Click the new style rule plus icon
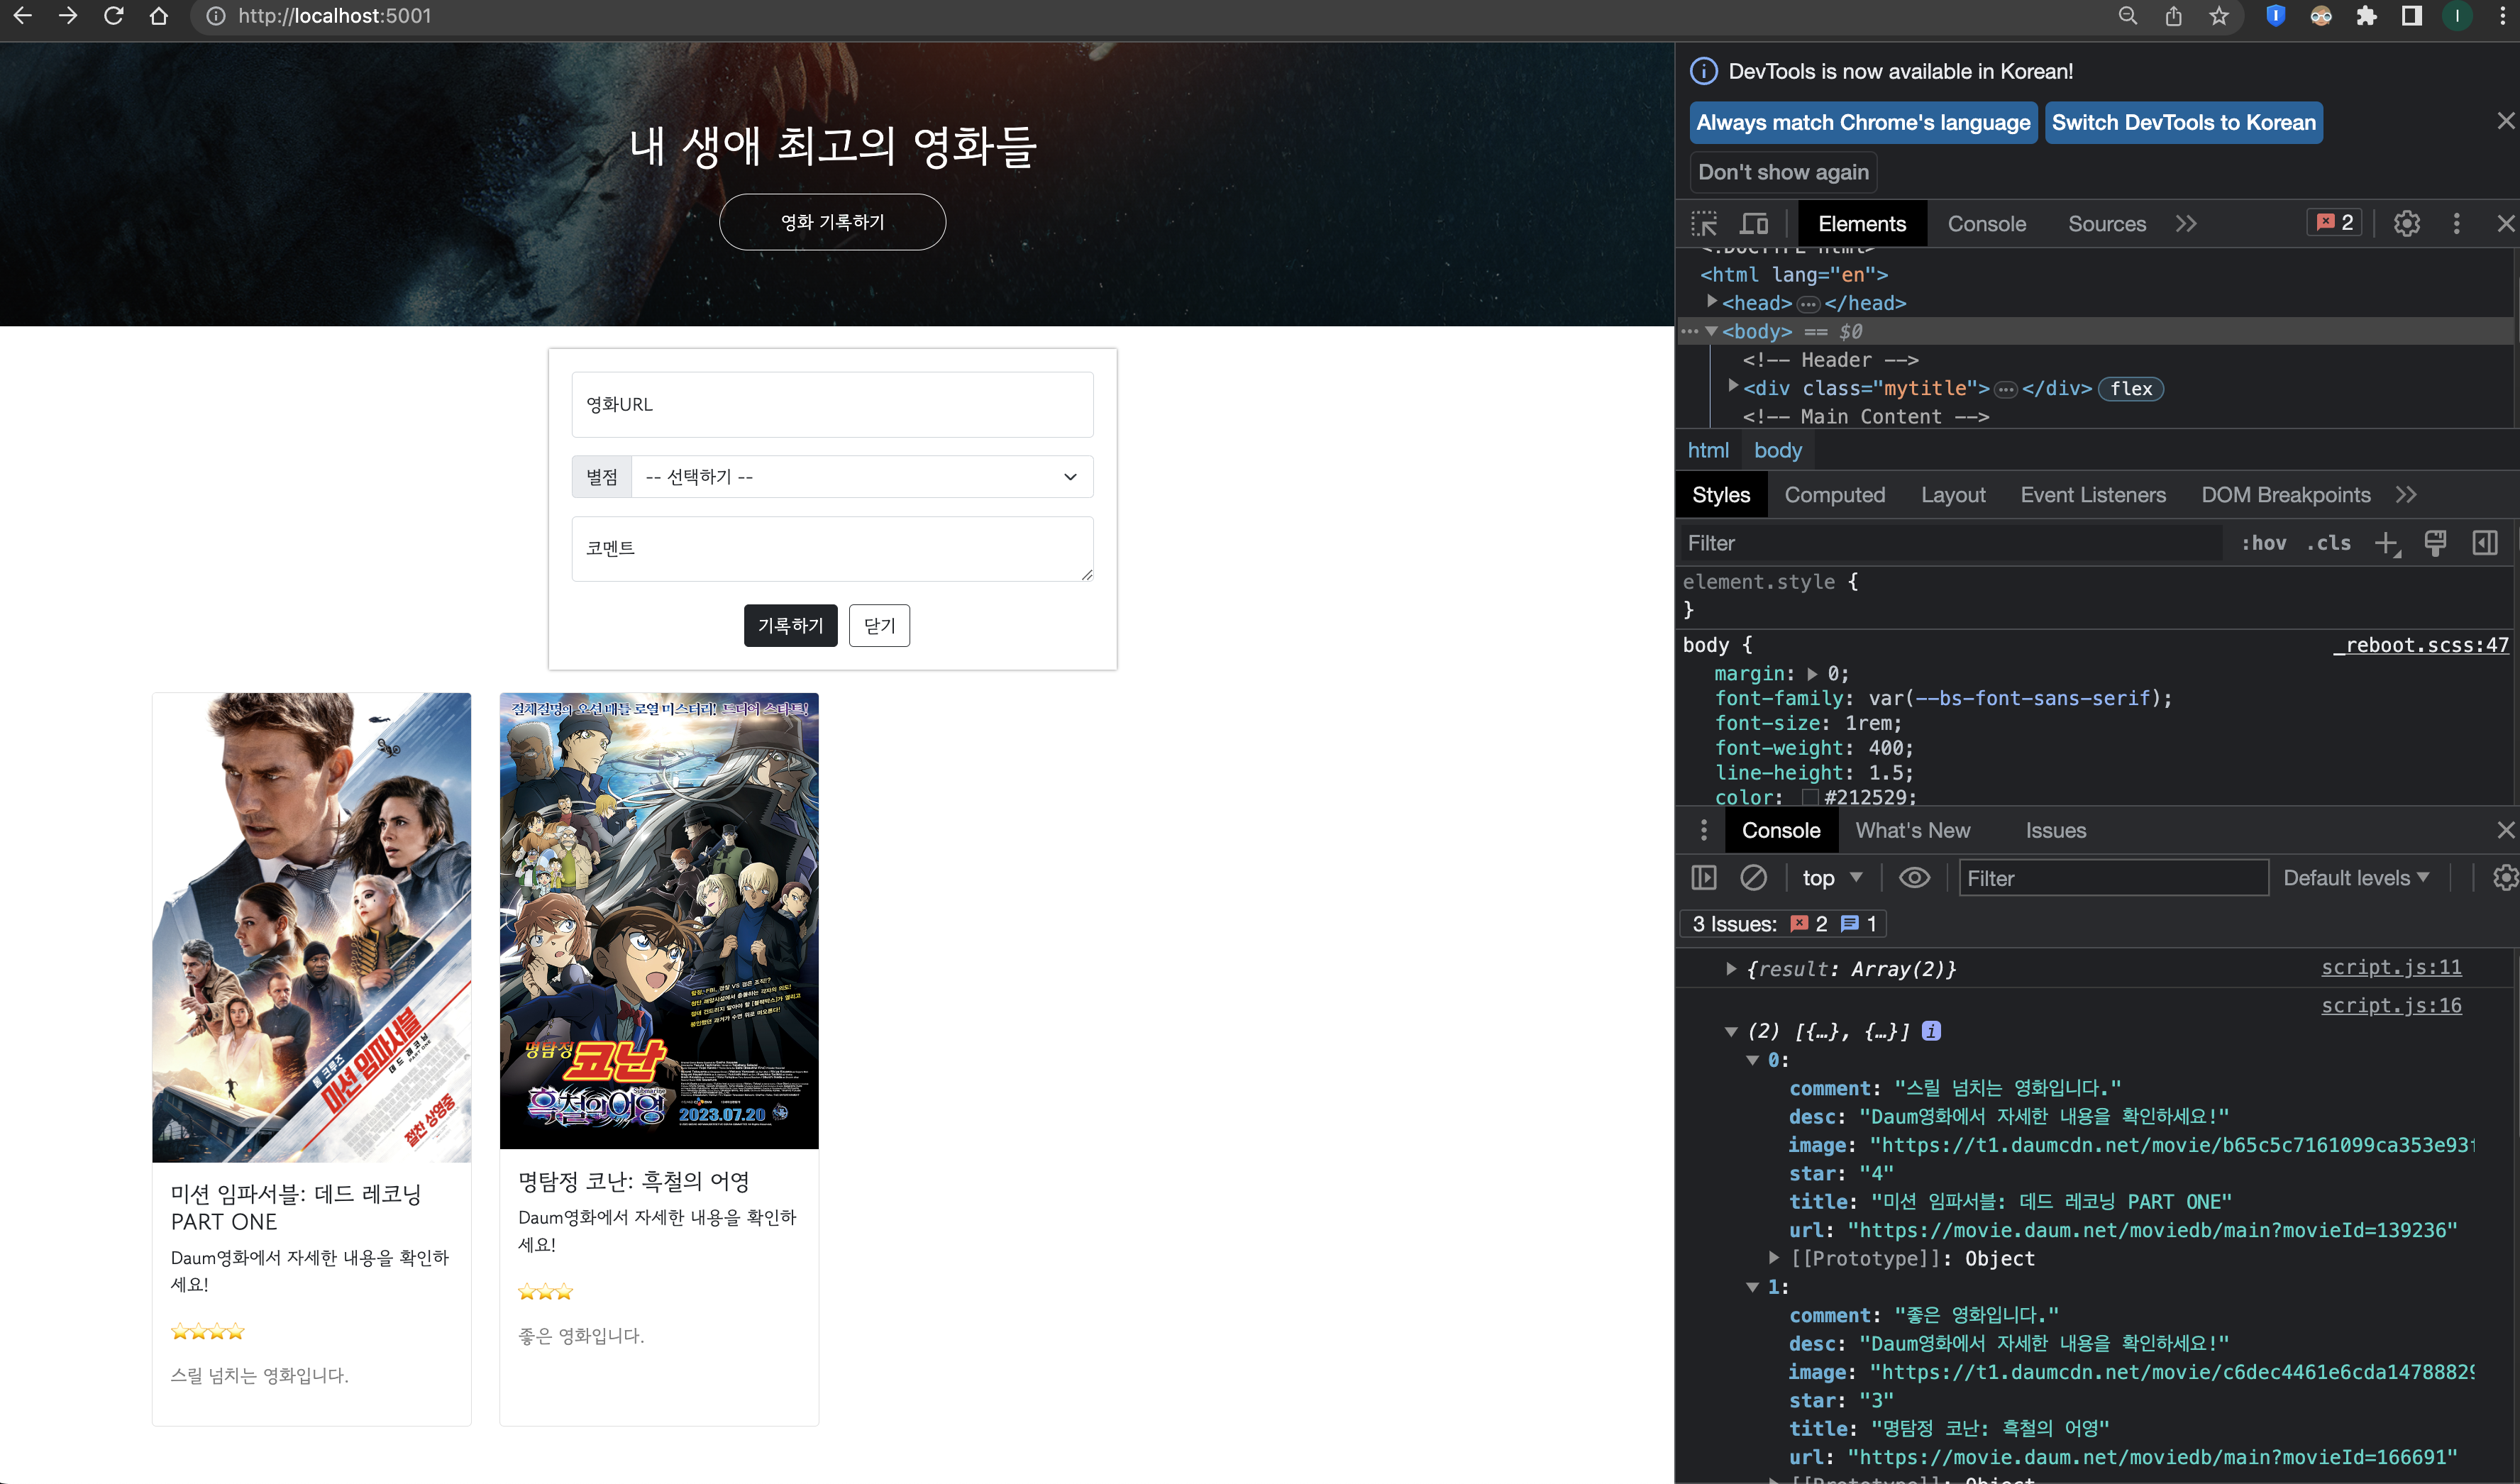 pyautogui.click(x=2386, y=543)
